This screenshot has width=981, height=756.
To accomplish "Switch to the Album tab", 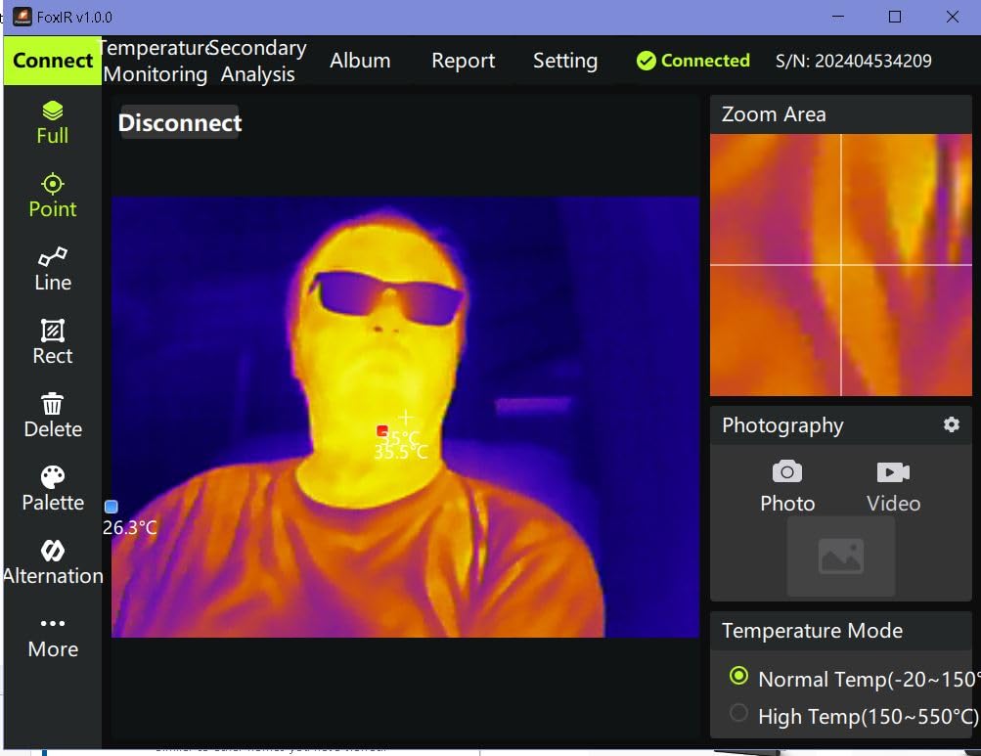I will point(360,60).
